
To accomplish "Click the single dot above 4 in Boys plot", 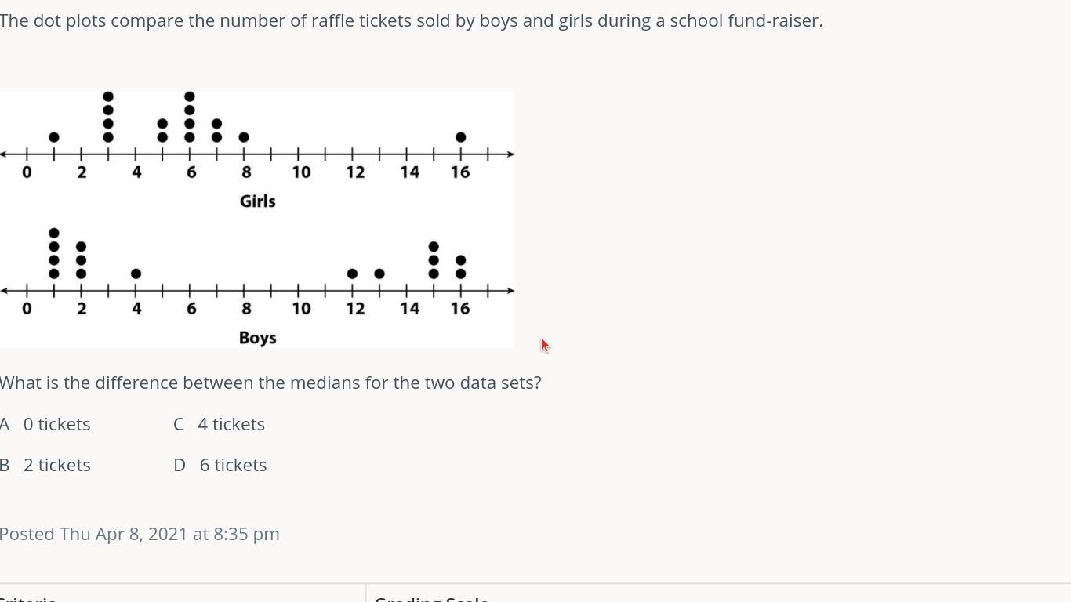I will (x=136, y=274).
